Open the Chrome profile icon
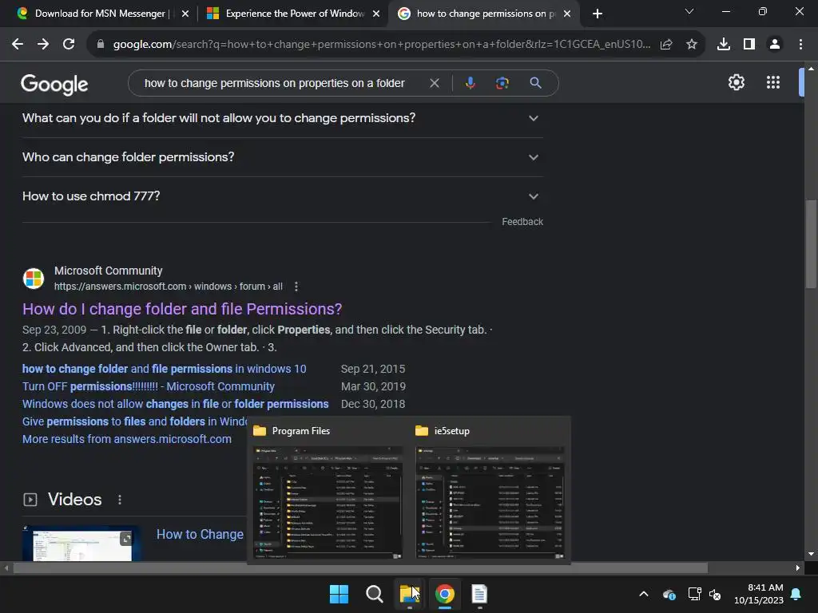 [x=775, y=45]
